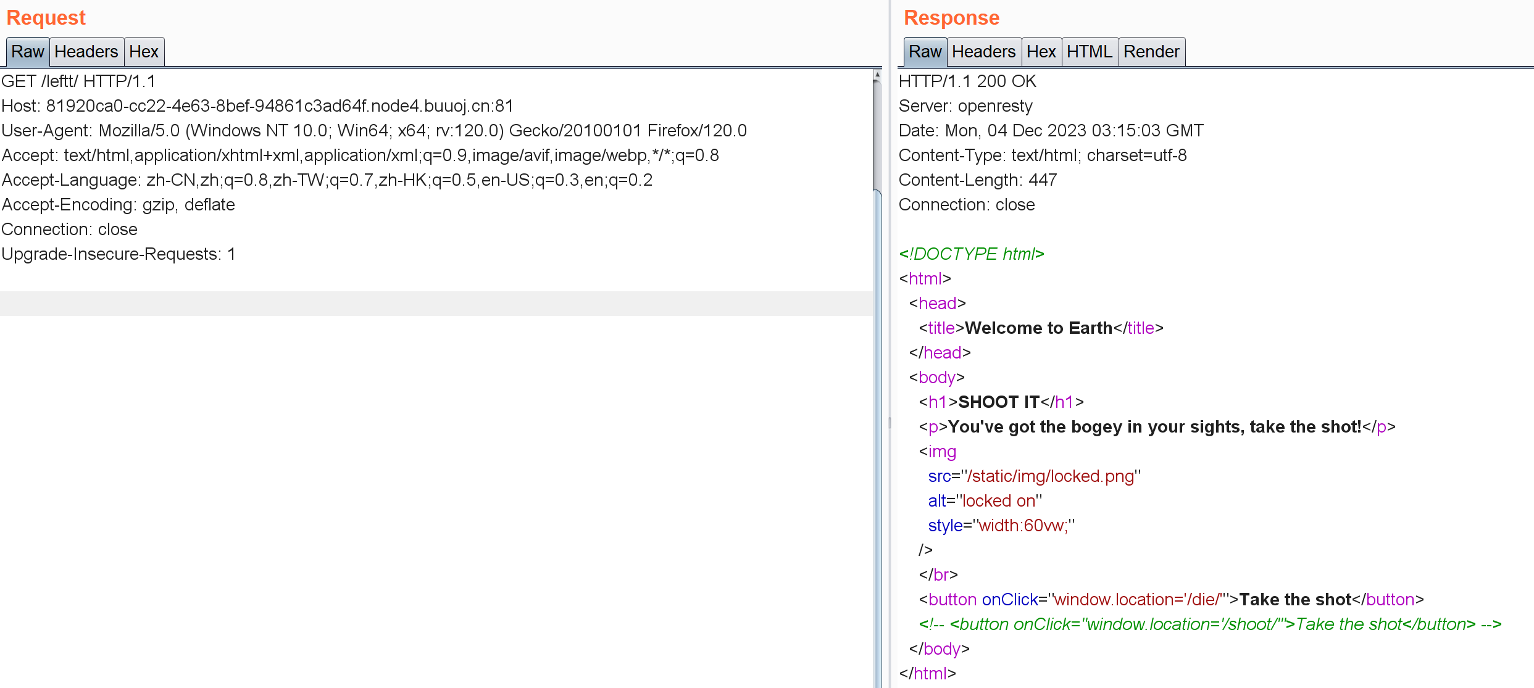Click the 'SHOOT IT' h1 line
This screenshot has height=688, width=1534.
(1001, 402)
